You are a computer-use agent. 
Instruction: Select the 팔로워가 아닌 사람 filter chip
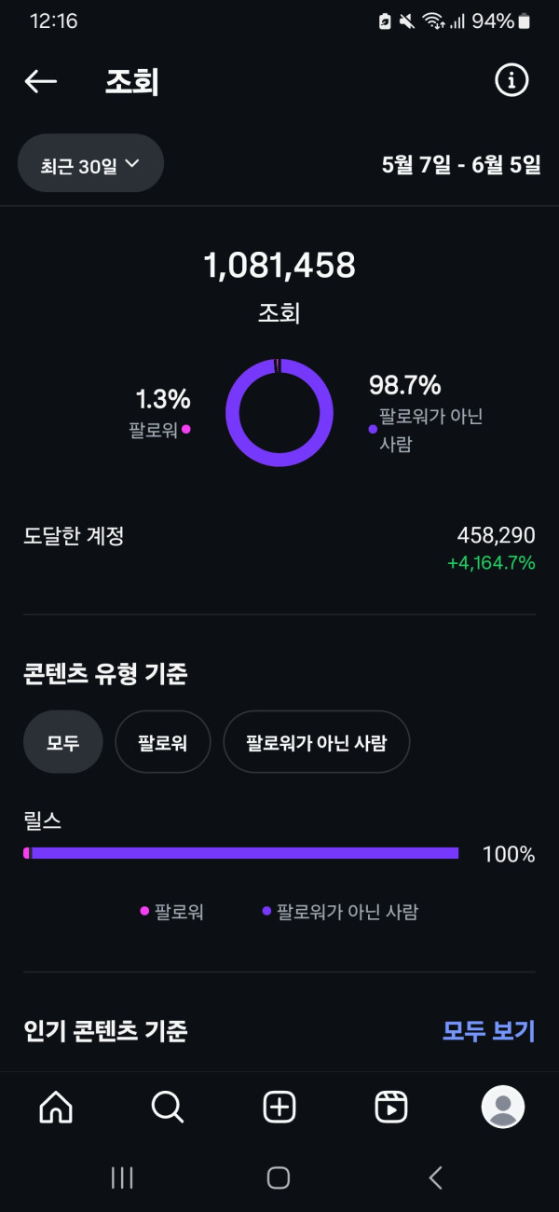316,742
